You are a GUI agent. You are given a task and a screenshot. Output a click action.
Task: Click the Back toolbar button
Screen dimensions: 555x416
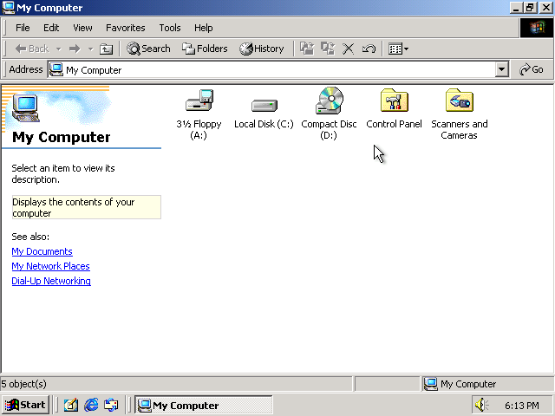[x=32, y=49]
